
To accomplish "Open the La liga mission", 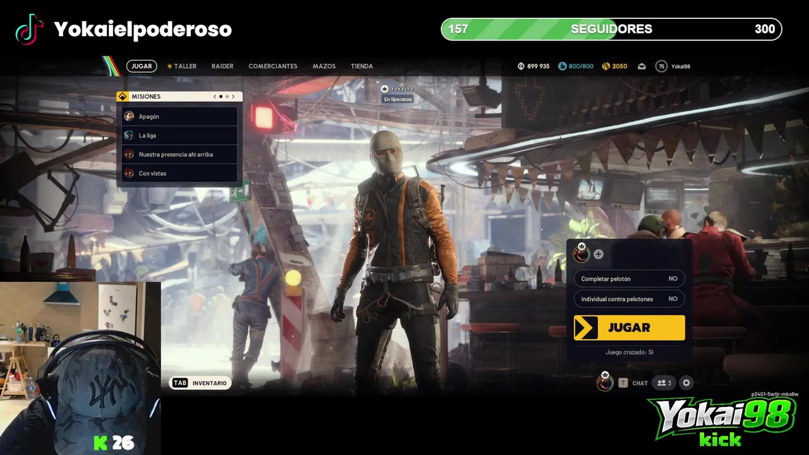I will tap(179, 135).
